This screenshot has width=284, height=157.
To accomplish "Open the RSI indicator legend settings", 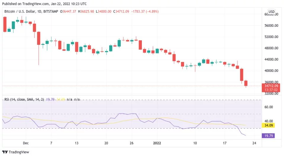I will click(x=24, y=99).
